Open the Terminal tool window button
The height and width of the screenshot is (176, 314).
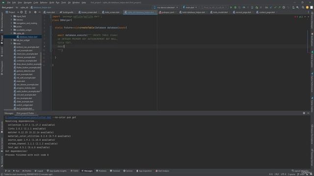[x=115, y=171]
